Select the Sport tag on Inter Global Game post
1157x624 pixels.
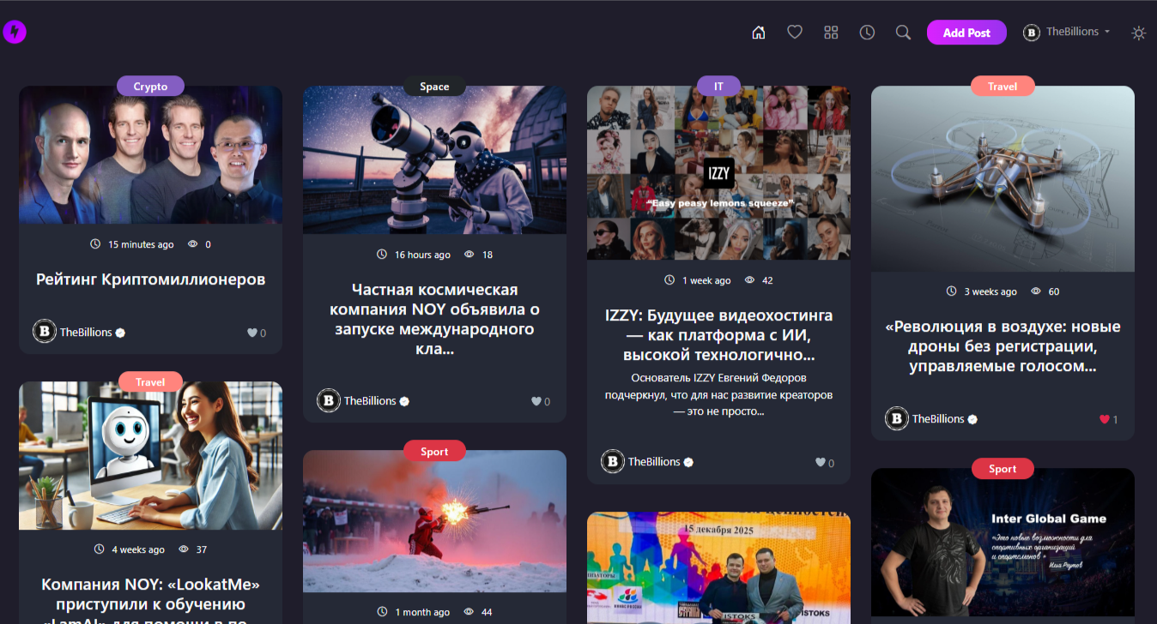(1003, 468)
